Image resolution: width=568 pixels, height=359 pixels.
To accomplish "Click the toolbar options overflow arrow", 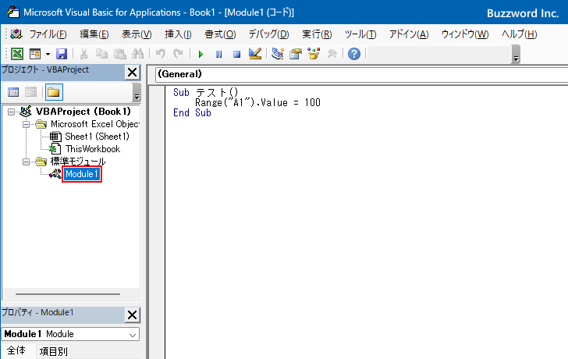I will coord(517,55).
